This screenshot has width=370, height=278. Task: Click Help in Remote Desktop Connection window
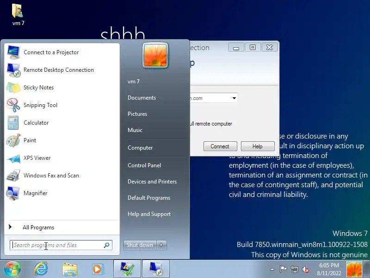tap(258, 146)
